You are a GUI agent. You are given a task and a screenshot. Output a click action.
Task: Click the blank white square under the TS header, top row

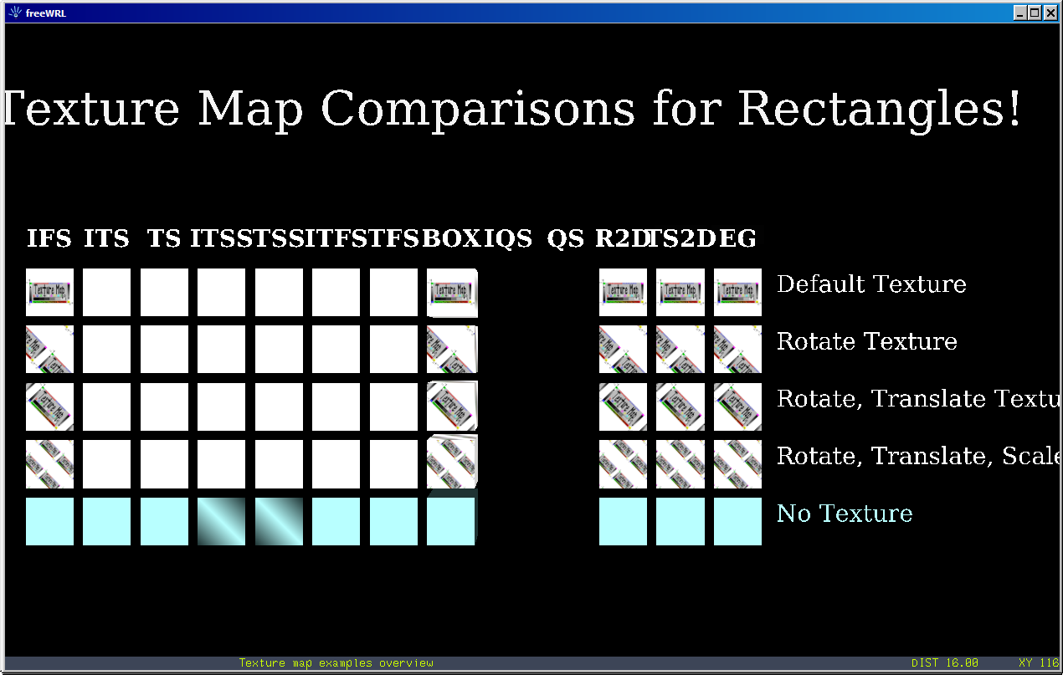pyautogui.click(x=164, y=292)
